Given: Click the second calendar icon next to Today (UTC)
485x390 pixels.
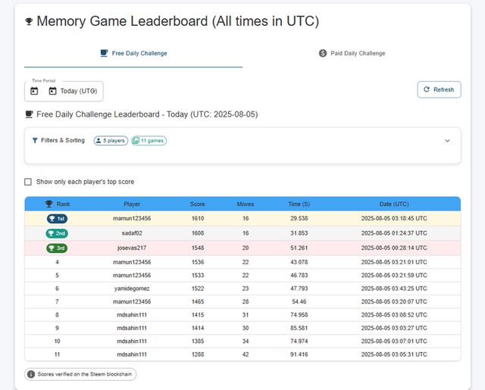Looking at the screenshot, I should [x=52, y=91].
